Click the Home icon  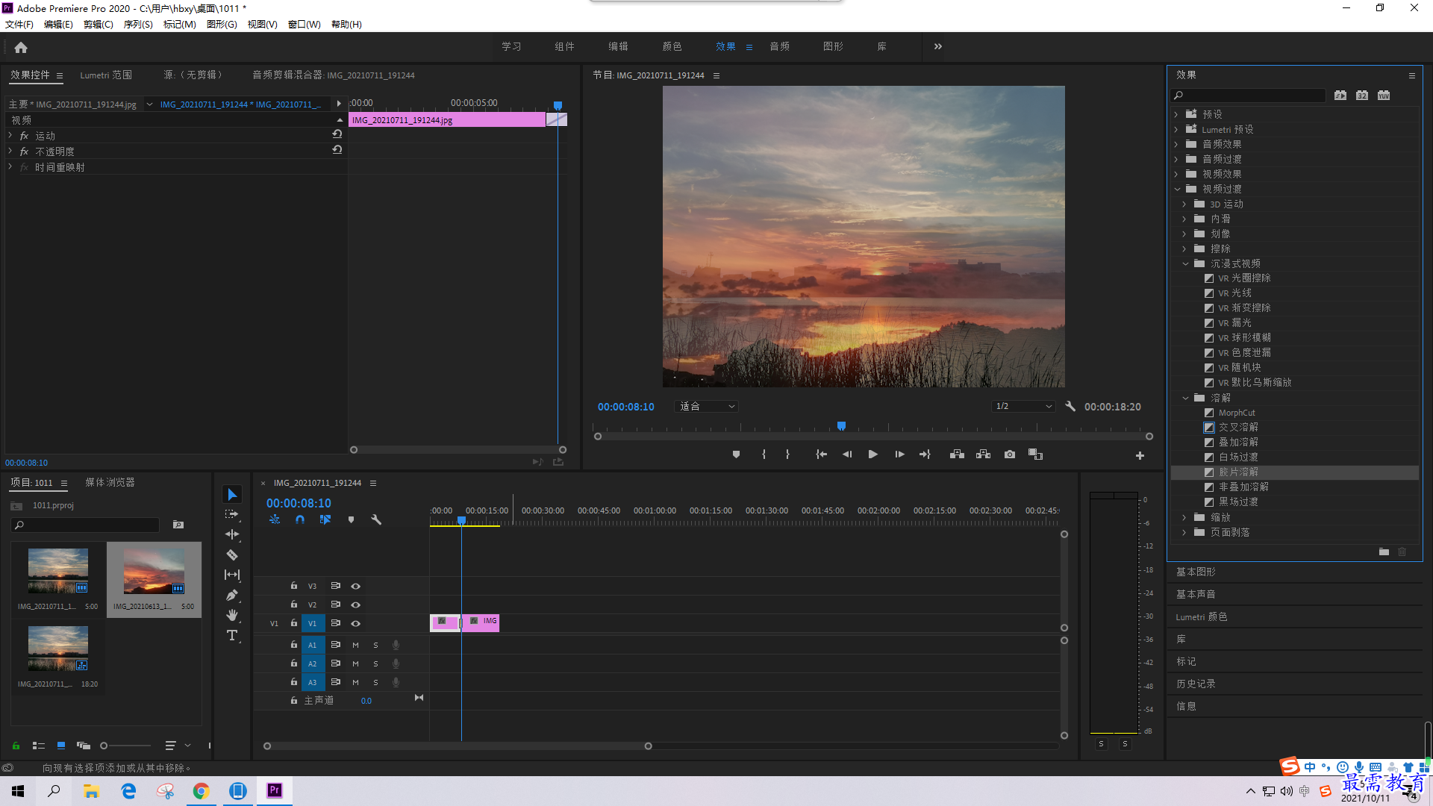click(x=21, y=47)
